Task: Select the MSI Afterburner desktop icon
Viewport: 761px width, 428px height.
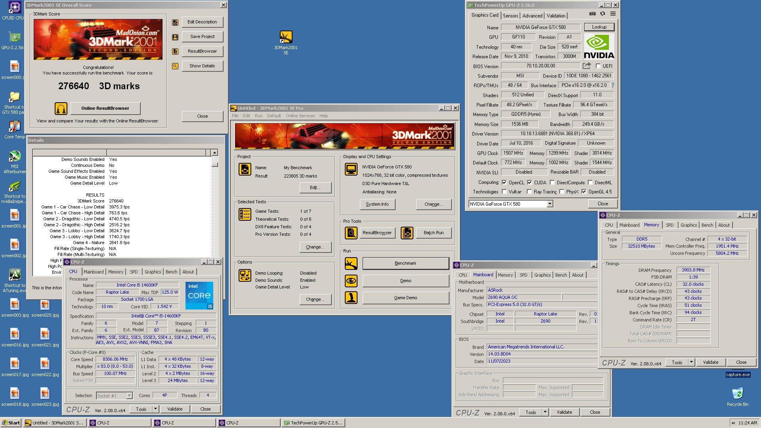Action: coord(15,162)
